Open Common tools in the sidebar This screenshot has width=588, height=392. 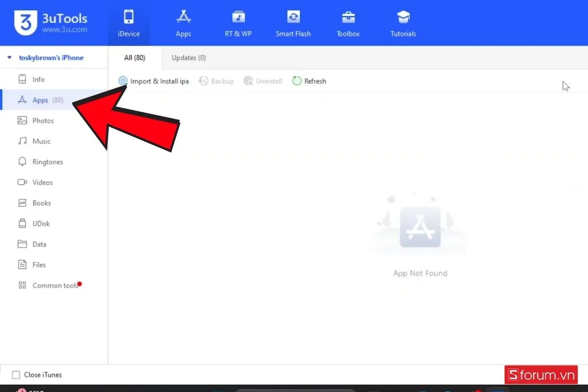pos(55,285)
